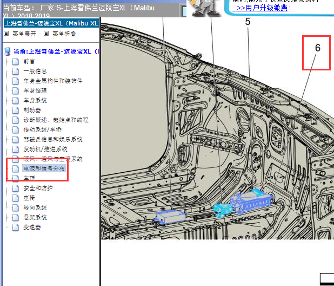Click the page icon beside 悬架系统
Image resolution: width=334 pixels, height=286 pixels.
click(x=15, y=217)
